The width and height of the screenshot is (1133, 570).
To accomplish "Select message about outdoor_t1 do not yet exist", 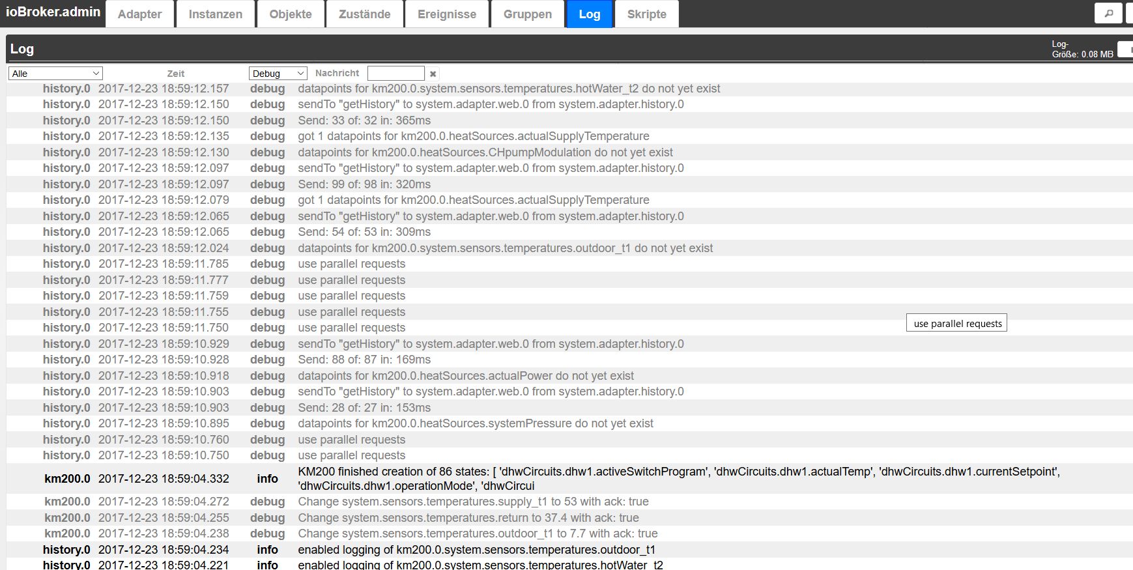I will tap(505, 248).
